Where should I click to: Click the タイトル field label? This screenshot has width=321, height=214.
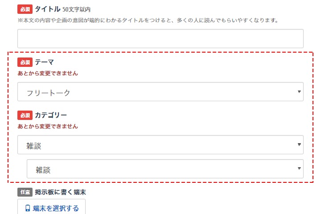47,9
